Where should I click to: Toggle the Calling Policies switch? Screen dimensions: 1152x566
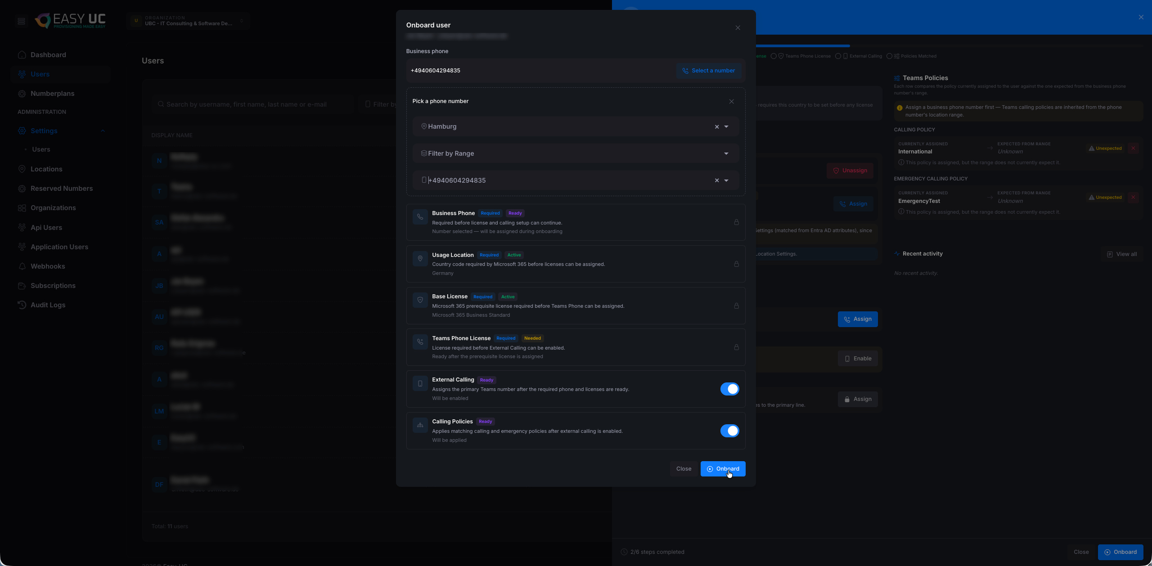(x=729, y=431)
